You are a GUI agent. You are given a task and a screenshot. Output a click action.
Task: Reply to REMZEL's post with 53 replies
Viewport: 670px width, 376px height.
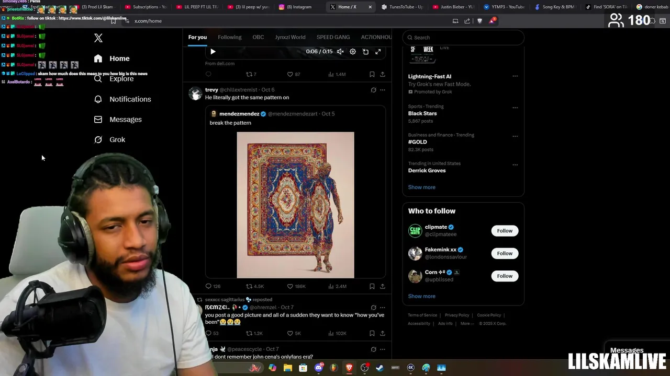tap(212, 333)
